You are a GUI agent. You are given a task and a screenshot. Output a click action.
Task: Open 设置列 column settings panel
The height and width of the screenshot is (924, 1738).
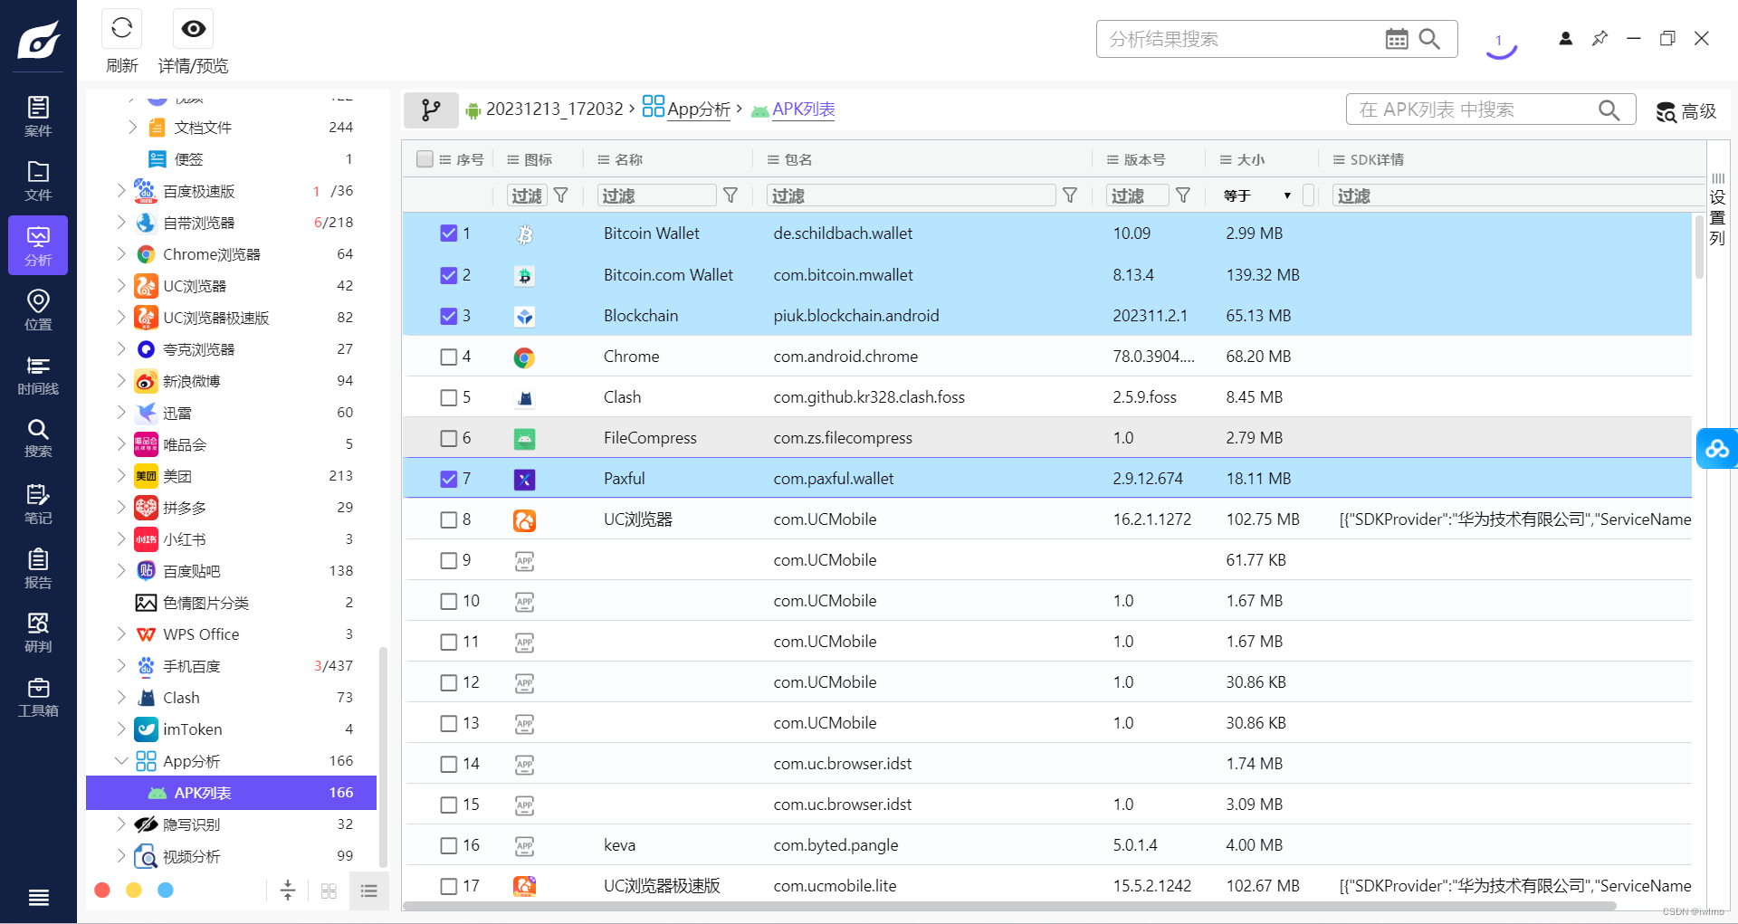pyautogui.click(x=1717, y=209)
